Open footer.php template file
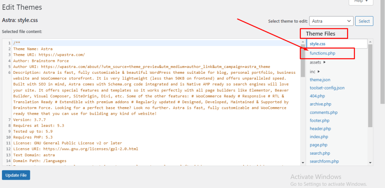 point(319,120)
